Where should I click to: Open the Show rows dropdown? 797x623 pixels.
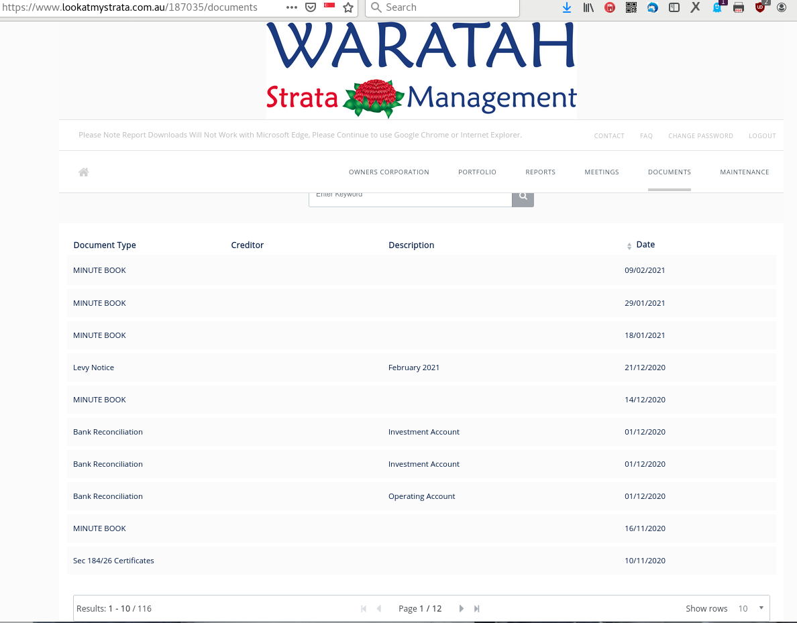point(751,608)
